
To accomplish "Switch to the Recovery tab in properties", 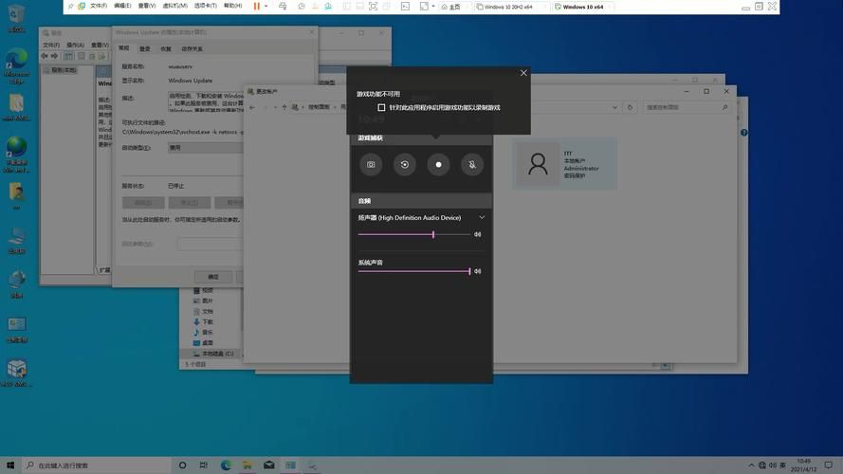I will pyautogui.click(x=166, y=49).
